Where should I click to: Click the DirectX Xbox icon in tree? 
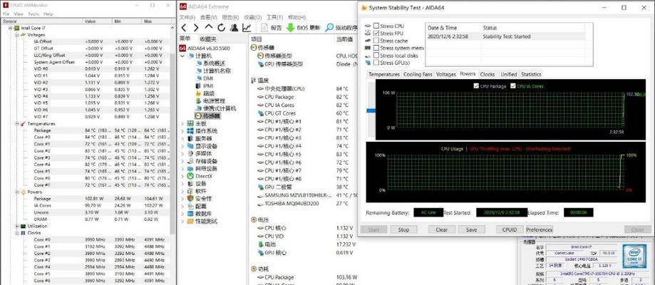(x=190, y=176)
